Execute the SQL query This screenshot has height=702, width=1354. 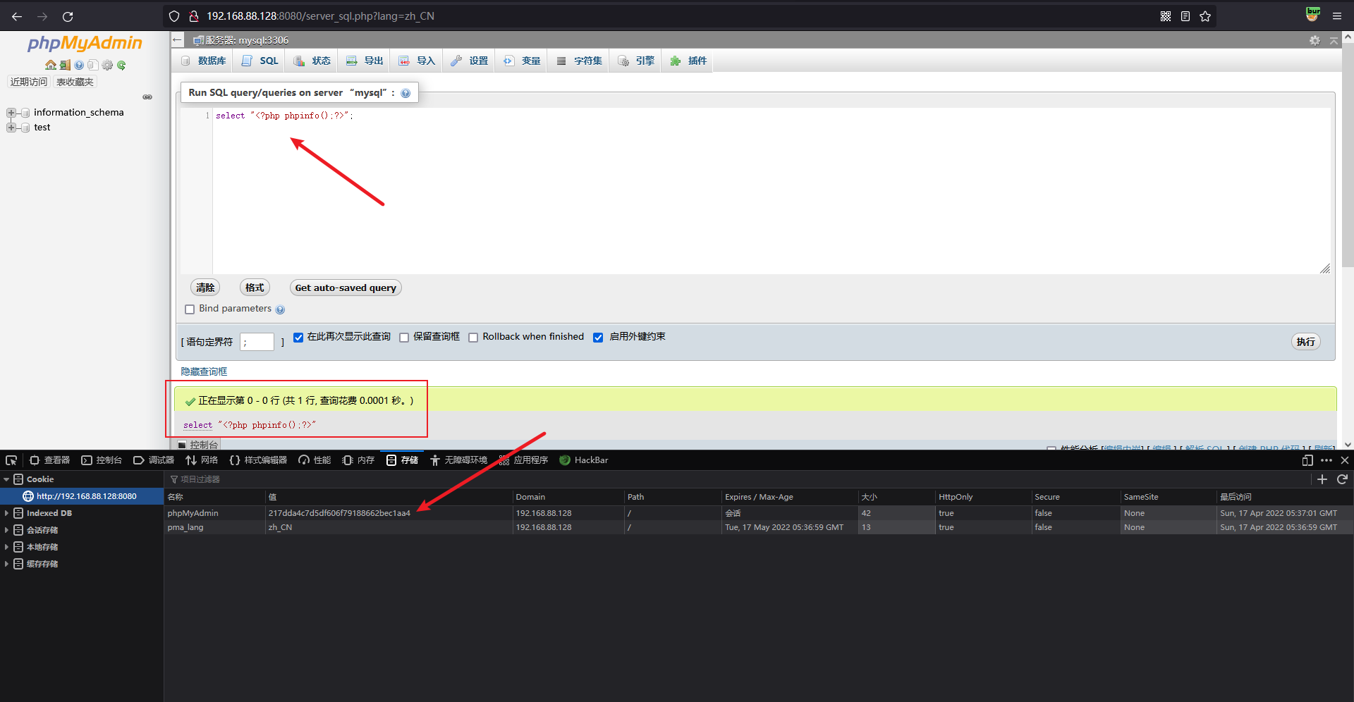coord(1306,342)
